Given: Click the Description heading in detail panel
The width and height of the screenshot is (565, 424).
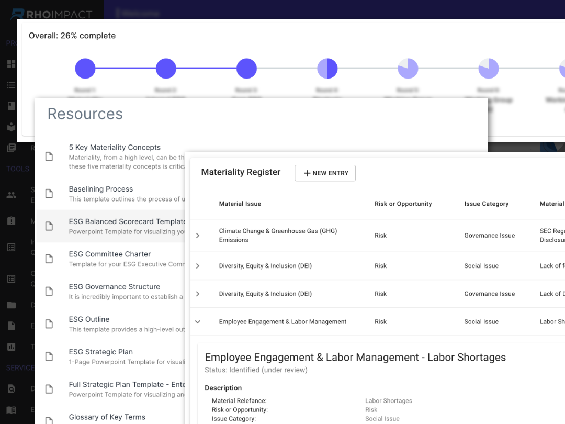Looking at the screenshot, I should click(223, 388).
